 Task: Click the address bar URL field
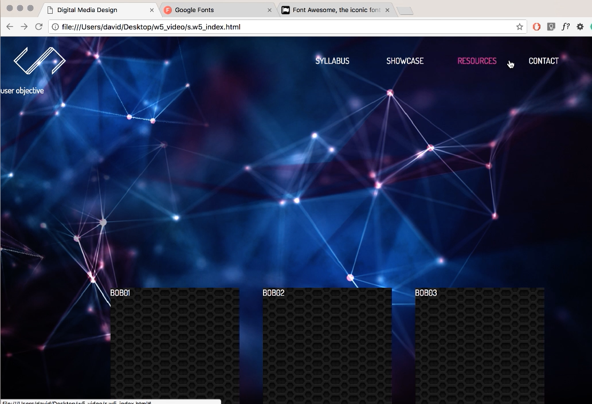(287, 27)
